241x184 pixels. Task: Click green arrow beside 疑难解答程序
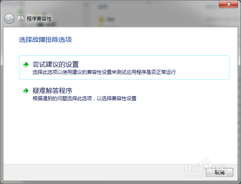pyautogui.click(x=26, y=91)
